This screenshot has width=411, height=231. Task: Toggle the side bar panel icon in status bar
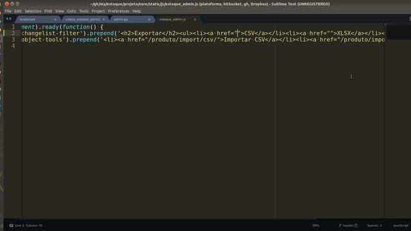pos(12,225)
